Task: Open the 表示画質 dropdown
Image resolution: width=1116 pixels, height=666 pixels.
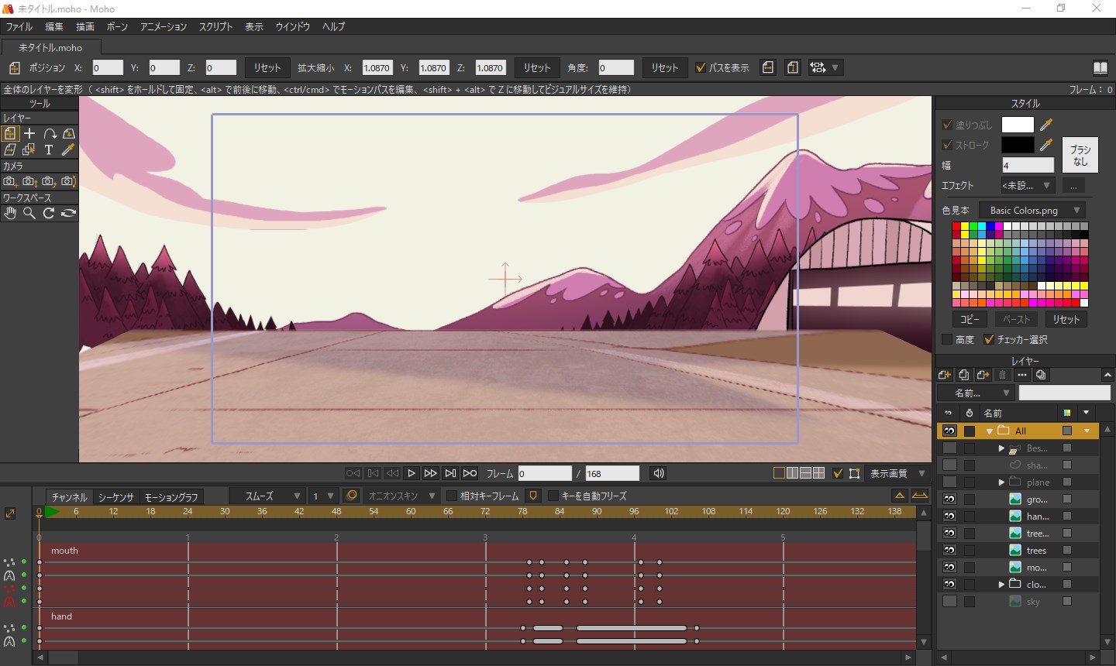Action: [x=897, y=473]
